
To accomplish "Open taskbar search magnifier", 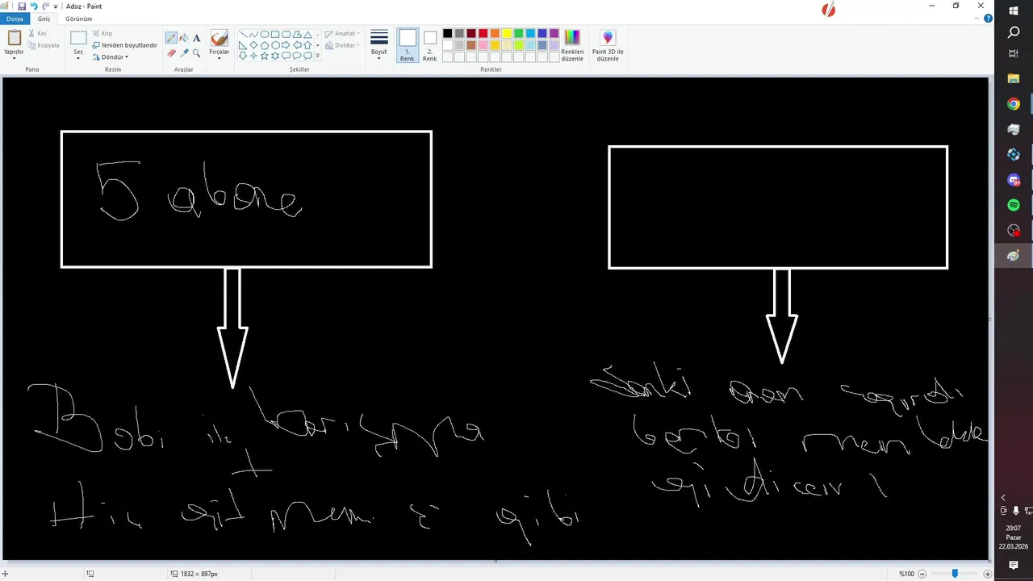I will [1014, 32].
